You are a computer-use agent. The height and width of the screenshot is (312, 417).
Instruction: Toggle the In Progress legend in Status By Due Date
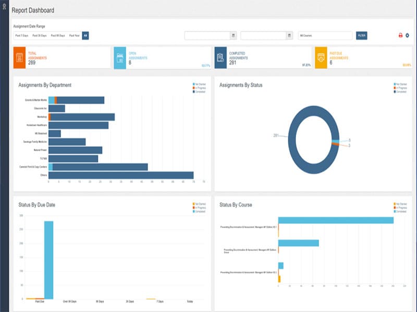[199, 206]
